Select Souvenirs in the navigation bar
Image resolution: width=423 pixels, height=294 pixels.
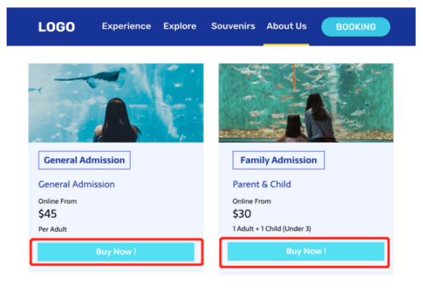pyautogui.click(x=233, y=26)
